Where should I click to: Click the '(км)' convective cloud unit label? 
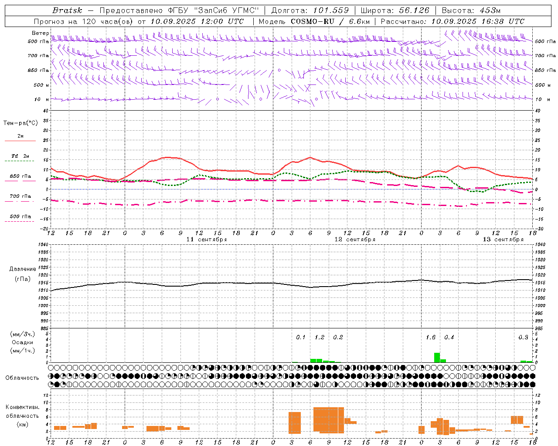tap(23, 424)
